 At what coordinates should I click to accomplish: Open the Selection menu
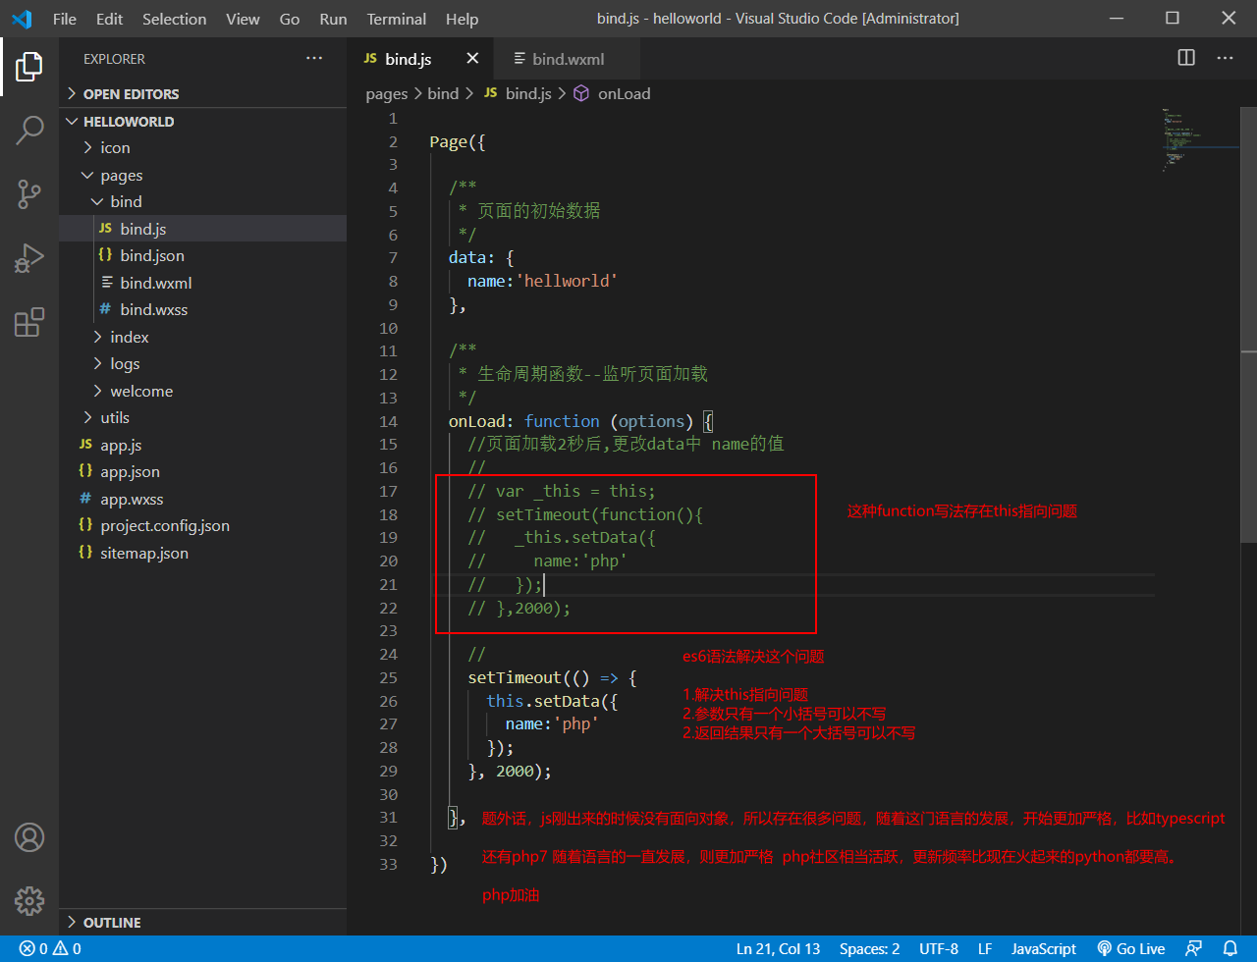tap(175, 19)
